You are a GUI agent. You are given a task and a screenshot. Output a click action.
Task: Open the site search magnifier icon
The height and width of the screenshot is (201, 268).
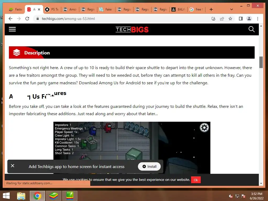(252, 29)
